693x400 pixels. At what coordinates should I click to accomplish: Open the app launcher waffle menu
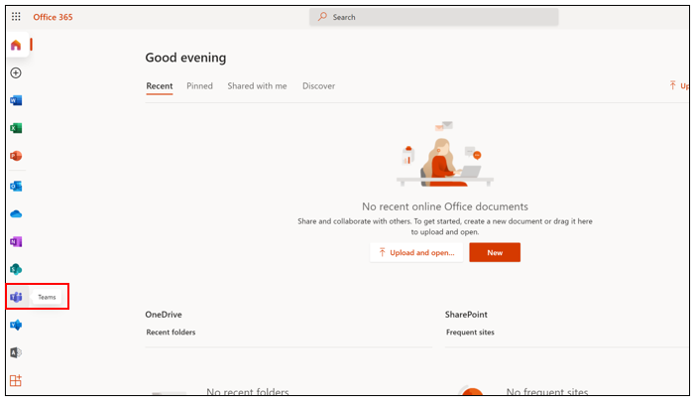pos(16,17)
